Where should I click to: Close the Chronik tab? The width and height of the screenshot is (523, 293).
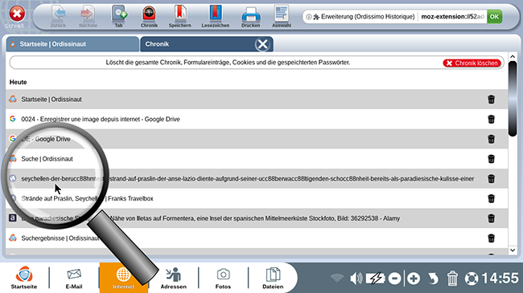point(262,44)
